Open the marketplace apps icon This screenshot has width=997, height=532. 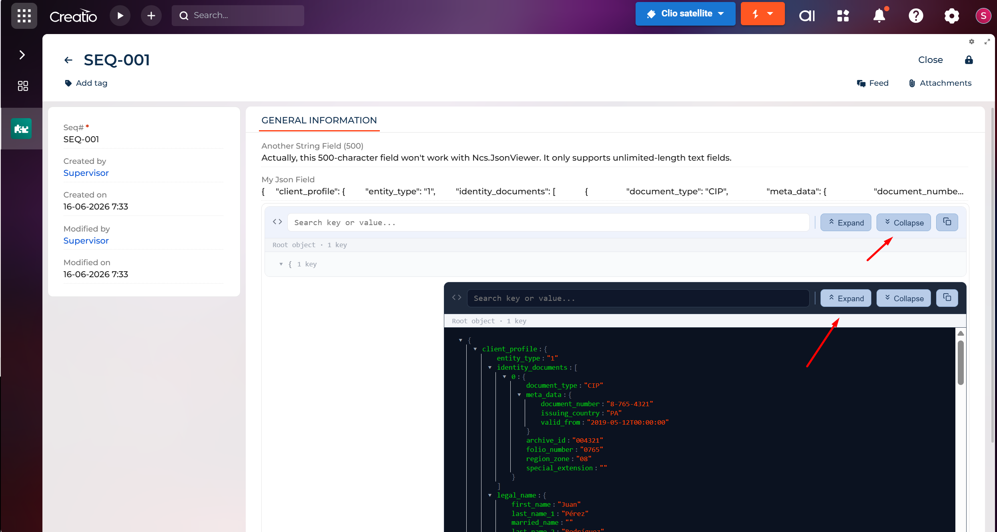pos(843,16)
